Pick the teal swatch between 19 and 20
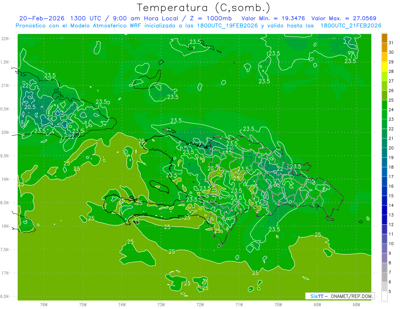The image size is (400, 309). click(x=384, y=153)
